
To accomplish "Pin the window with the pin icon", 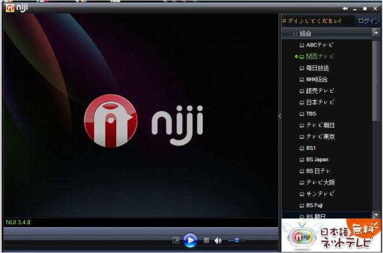I will 345,9.
